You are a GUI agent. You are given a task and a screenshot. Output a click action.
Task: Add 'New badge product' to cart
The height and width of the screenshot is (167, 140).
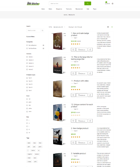82,143
